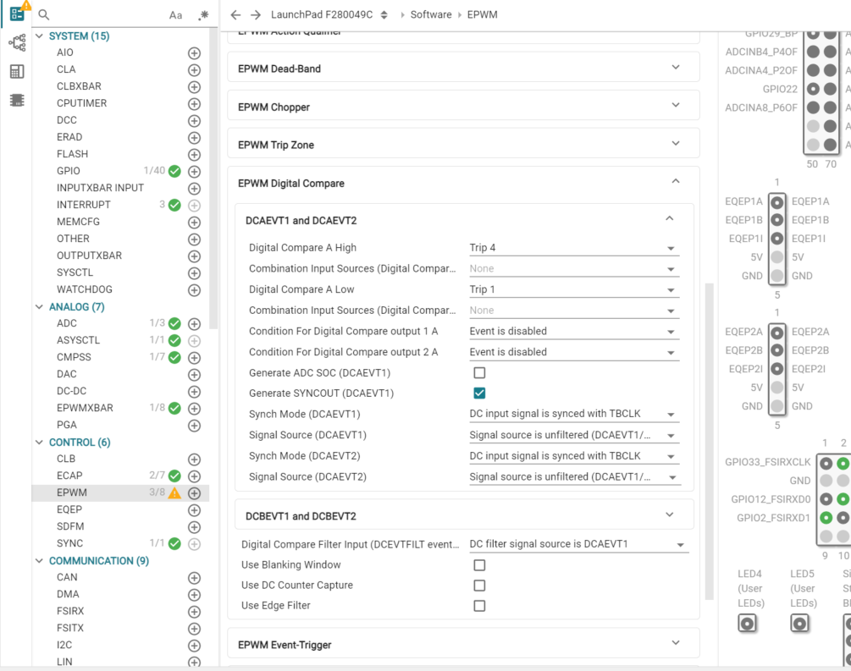Navigate back with the left arrow

tap(235, 15)
